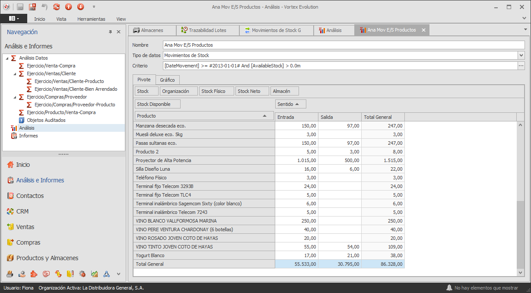Close the Ana Mov E/S Productos tab

(424, 30)
